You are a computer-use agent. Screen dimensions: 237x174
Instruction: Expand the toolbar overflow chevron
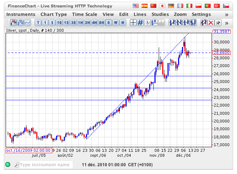coord(227,23)
